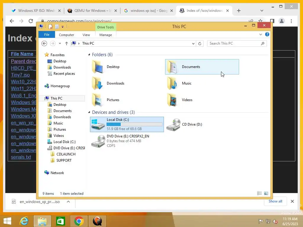Image resolution: width=303 pixels, height=227 pixels.
Task: Select DVD Drive (E:) CR0SPX2_EN
Action: (x=127, y=141)
